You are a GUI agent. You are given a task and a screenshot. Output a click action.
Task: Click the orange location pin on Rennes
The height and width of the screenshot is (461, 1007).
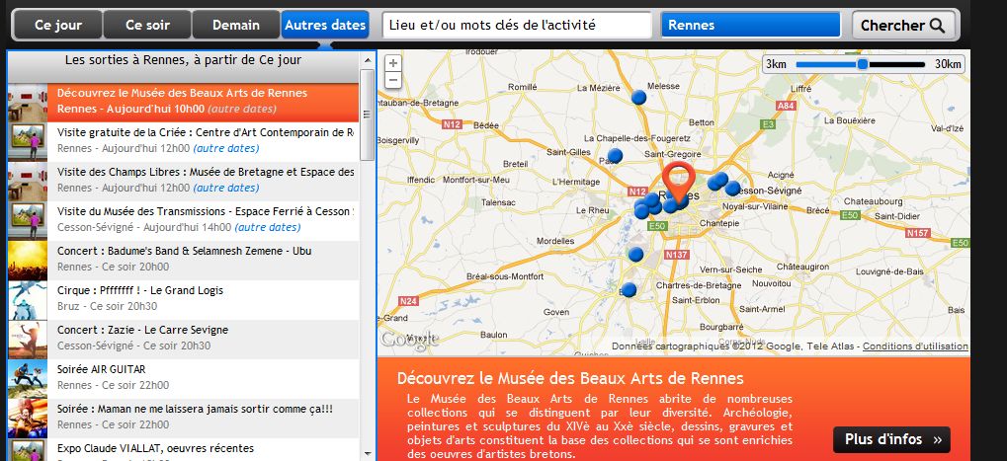tap(678, 183)
